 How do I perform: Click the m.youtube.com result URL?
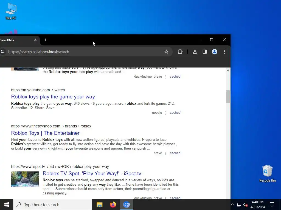38,90
